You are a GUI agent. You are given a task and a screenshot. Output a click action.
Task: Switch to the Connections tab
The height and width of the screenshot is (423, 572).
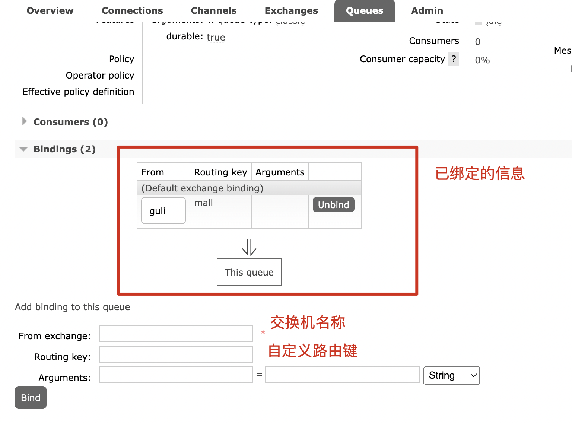click(132, 10)
